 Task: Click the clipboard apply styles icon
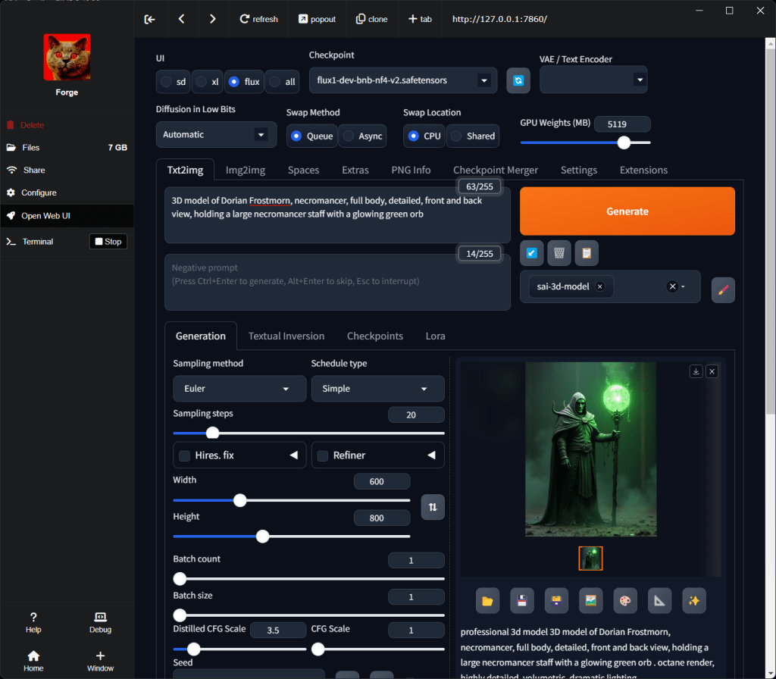pyautogui.click(x=586, y=253)
